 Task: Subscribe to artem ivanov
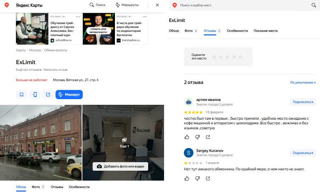coord(303,102)
